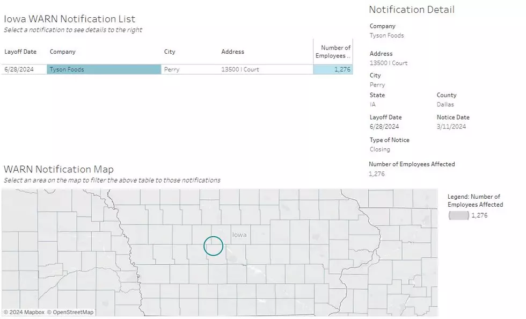Click the City column header in table
The height and width of the screenshot is (319, 526).
pos(170,52)
